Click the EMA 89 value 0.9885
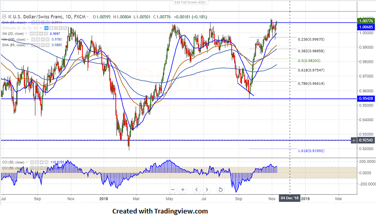This screenshot has height=217, width=376. tap(57, 45)
